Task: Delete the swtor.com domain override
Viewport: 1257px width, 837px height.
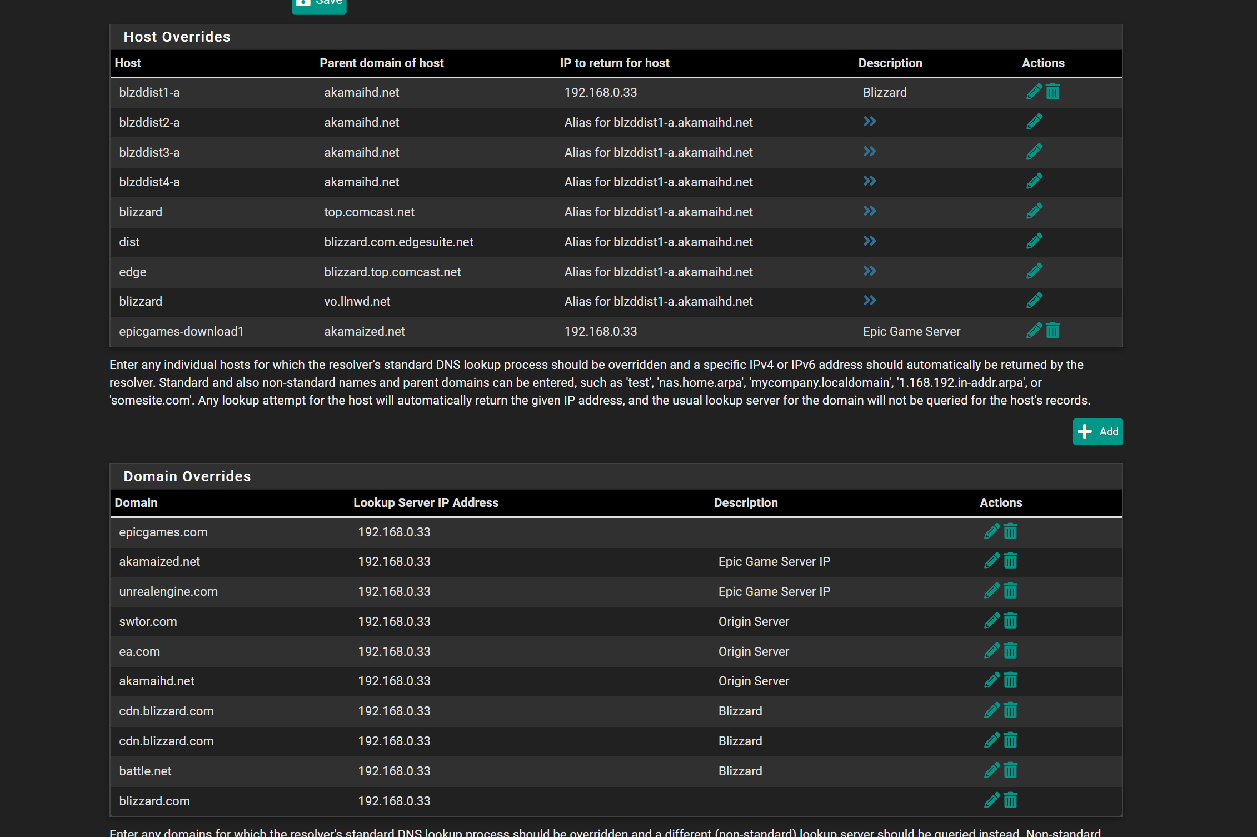Action: (x=1010, y=621)
